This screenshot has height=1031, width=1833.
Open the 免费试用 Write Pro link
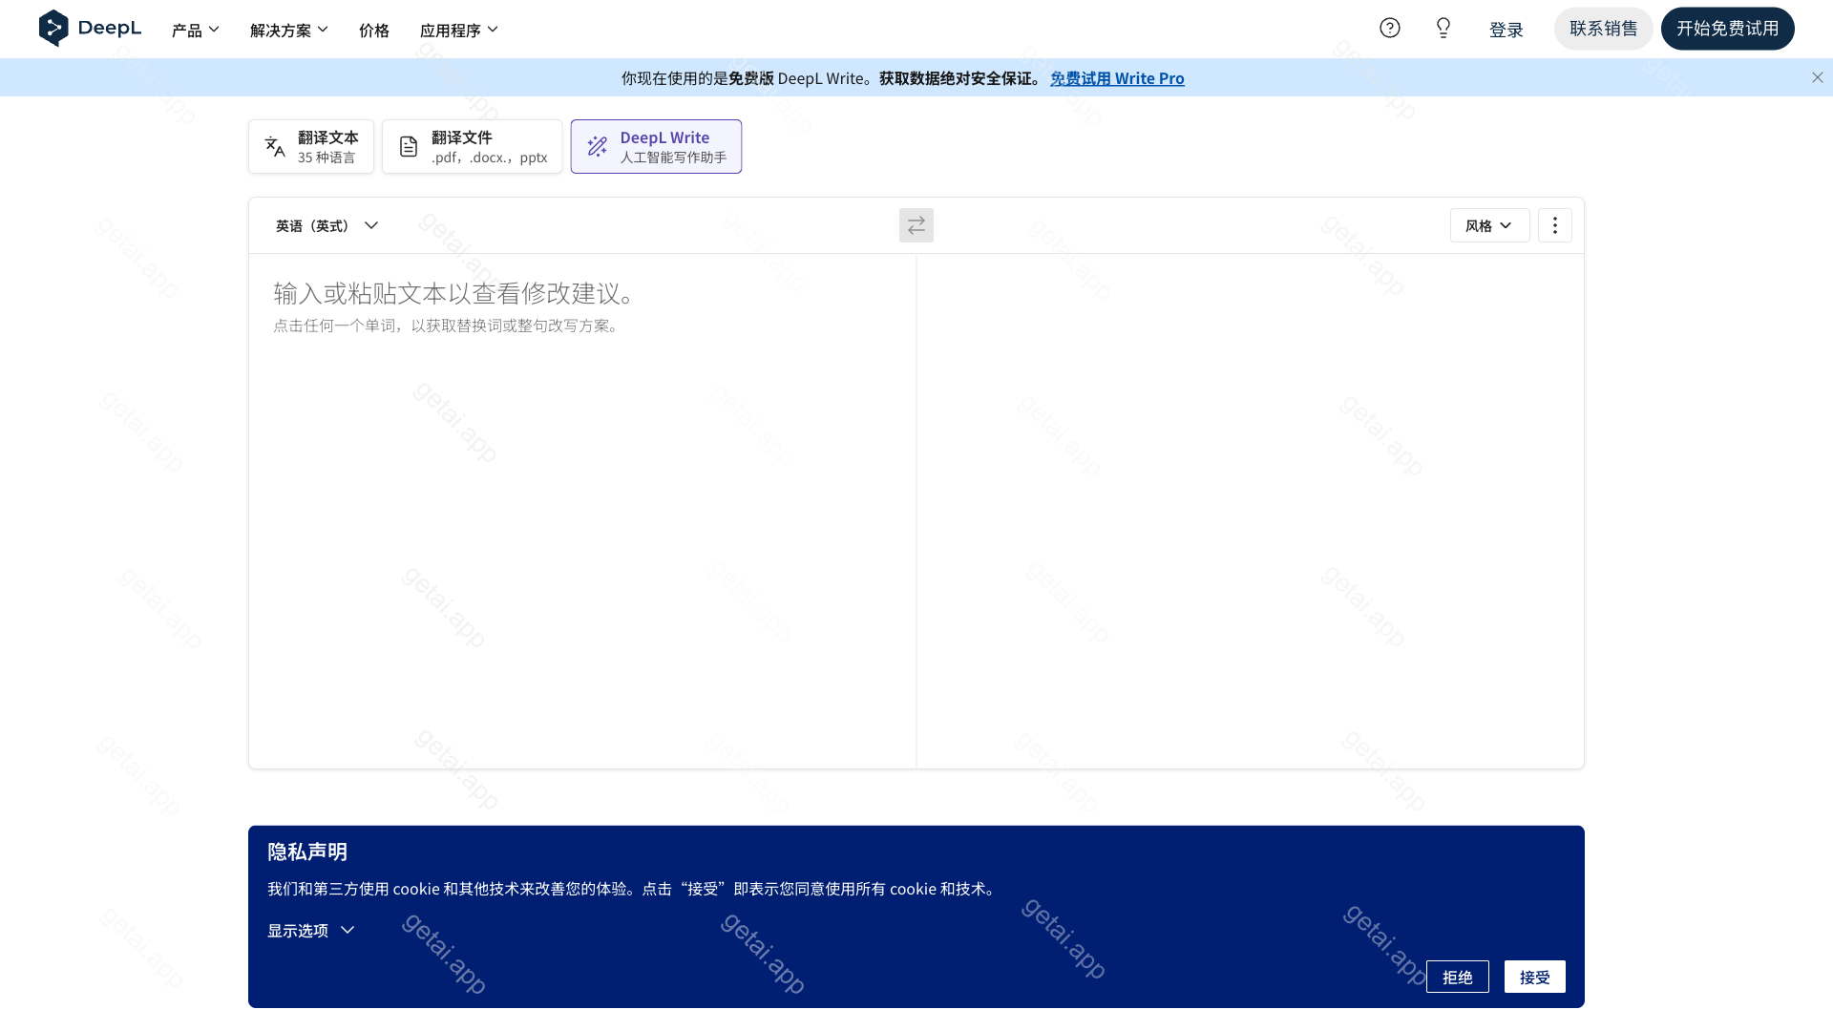tap(1117, 78)
